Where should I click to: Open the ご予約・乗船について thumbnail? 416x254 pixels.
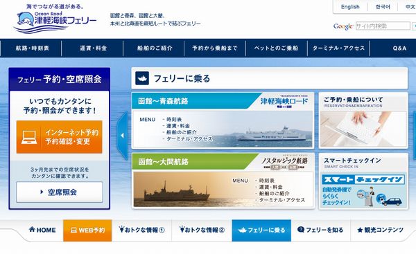coord(363,120)
